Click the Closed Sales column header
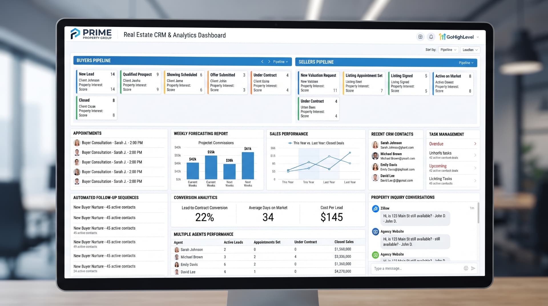Viewport: 548px width, 306px height. point(344,242)
